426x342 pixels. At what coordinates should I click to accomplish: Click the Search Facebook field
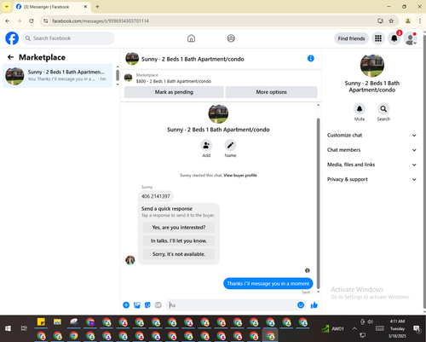coord(68,38)
